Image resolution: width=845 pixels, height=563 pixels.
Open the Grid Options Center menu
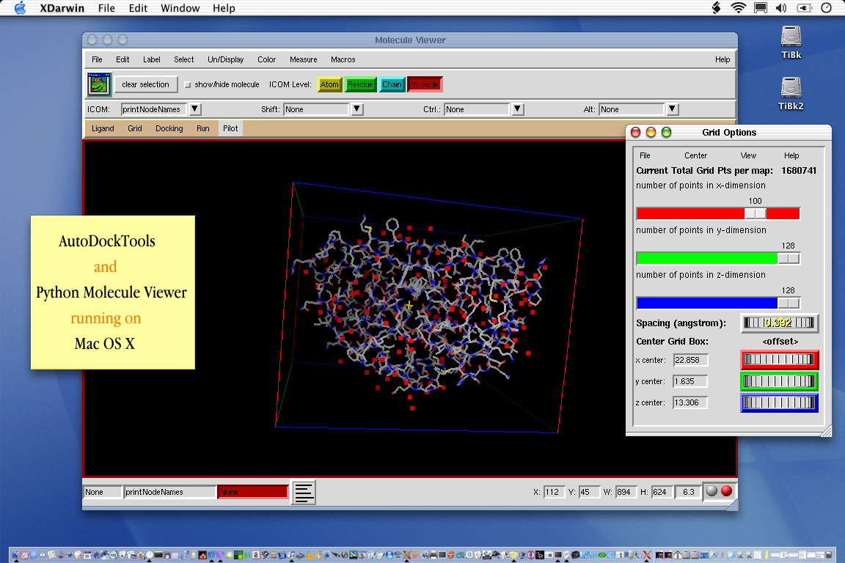point(695,155)
